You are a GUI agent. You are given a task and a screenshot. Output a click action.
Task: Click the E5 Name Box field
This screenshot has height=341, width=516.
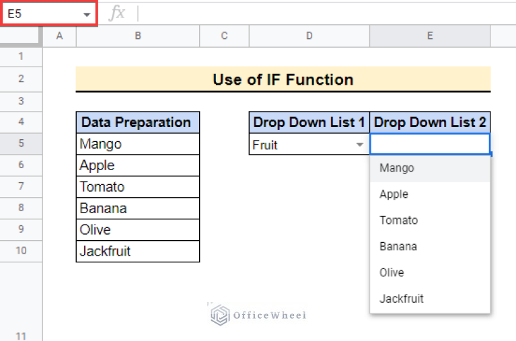tap(40, 14)
